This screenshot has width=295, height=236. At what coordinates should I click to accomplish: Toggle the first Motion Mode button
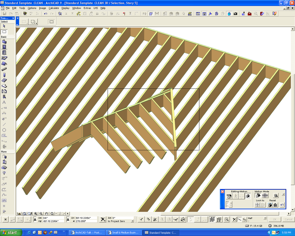[258, 196]
